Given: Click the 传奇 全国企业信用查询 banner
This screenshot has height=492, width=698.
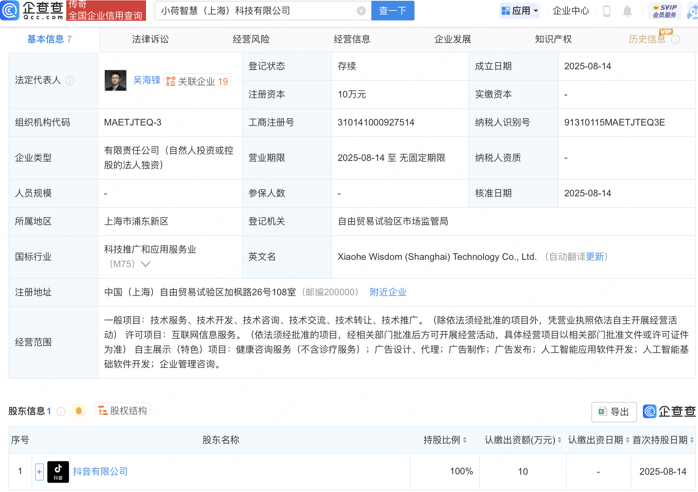Looking at the screenshot, I should (106, 10).
